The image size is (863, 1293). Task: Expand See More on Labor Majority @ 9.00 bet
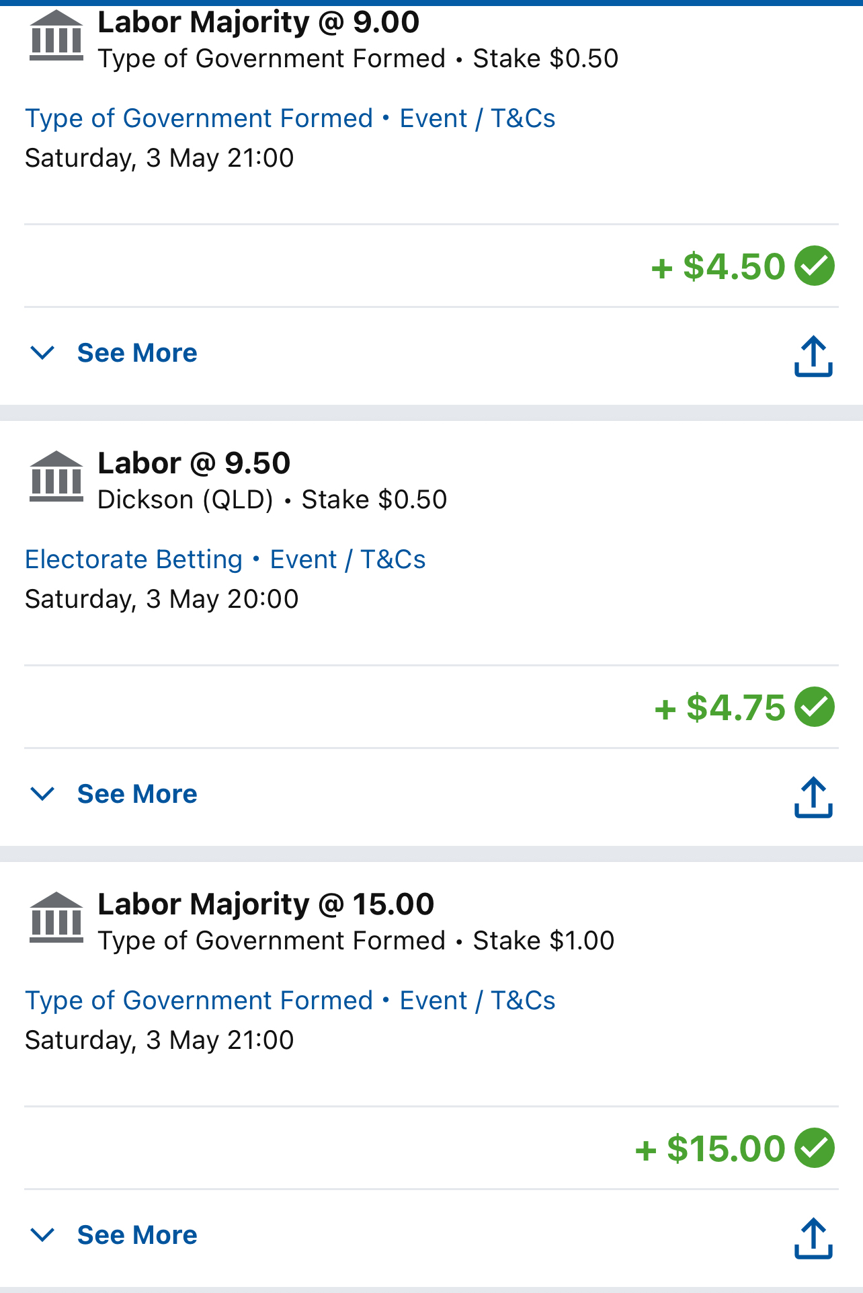(136, 353)
